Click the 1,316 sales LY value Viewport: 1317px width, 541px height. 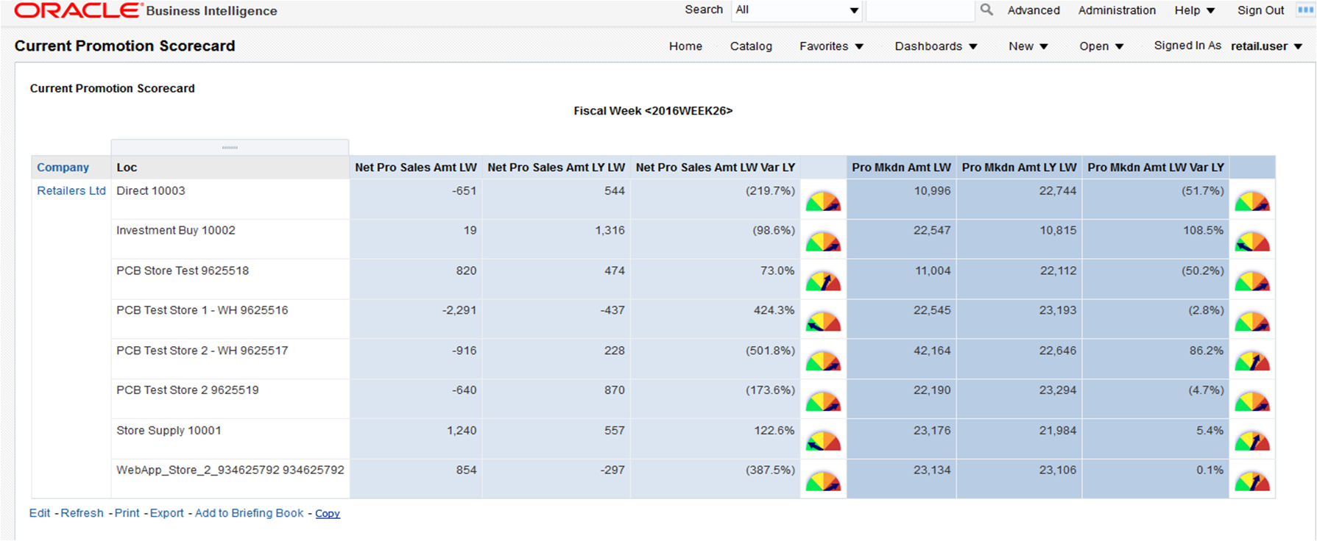point(610,230)
